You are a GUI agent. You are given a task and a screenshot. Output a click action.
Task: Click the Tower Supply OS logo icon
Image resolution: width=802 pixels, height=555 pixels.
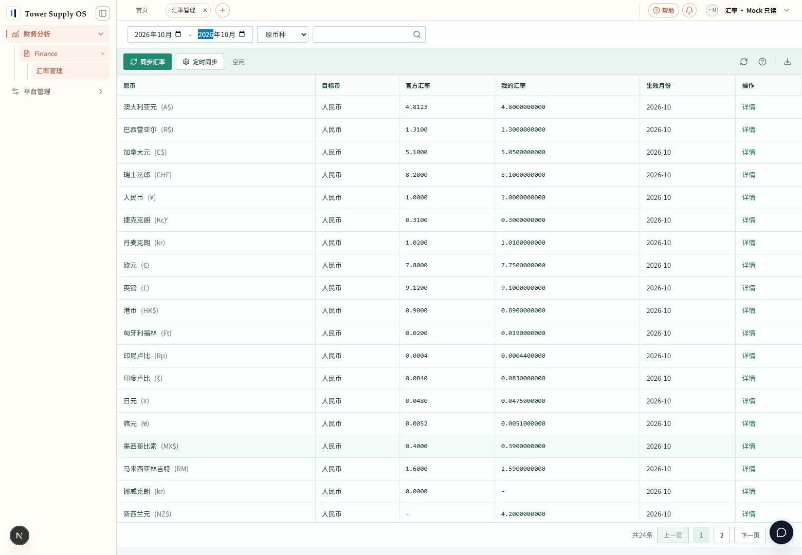(x=13, y=13)
